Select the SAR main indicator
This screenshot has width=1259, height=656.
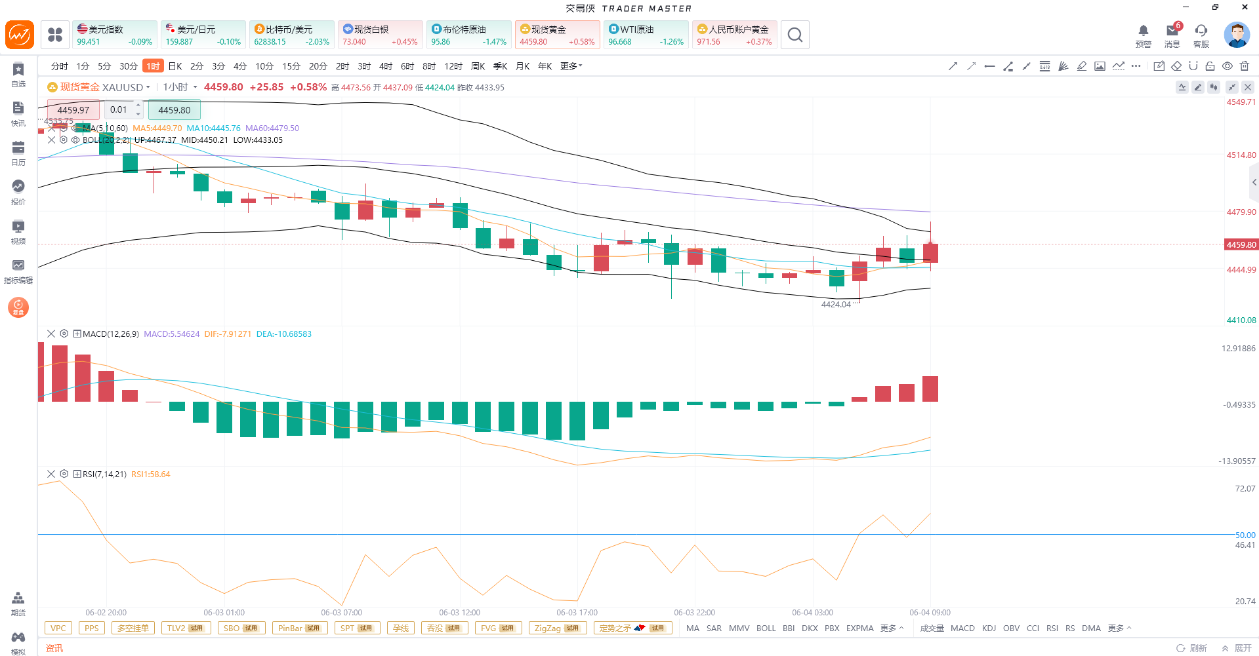click(x=714, y=628)
